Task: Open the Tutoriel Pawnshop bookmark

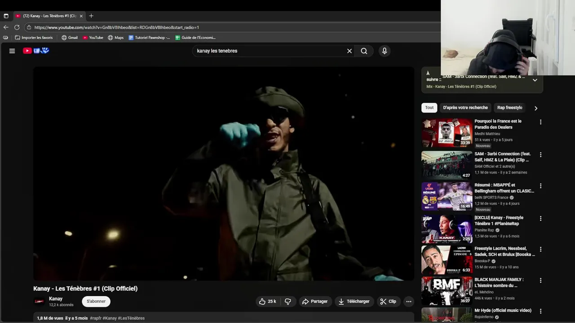Action: point(149,38)
